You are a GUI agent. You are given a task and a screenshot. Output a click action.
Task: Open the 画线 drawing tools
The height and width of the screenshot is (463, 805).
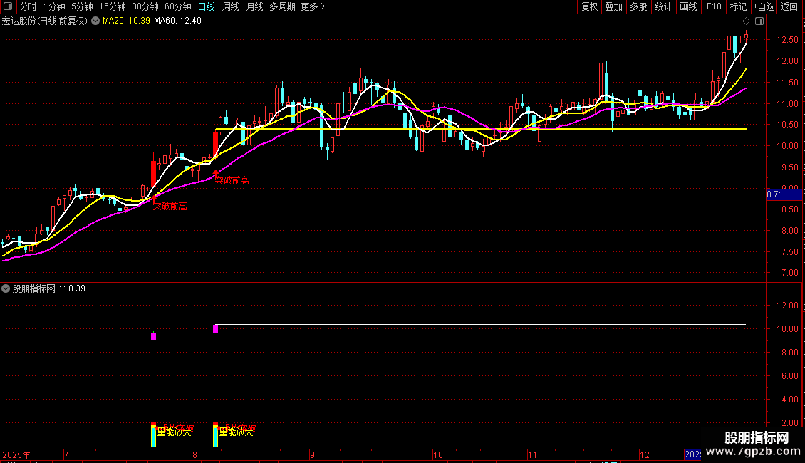pyautogui.click(x=688, y=6)
